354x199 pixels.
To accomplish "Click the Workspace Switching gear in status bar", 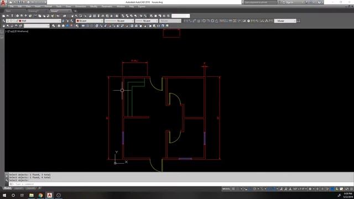I will point(310,189).
